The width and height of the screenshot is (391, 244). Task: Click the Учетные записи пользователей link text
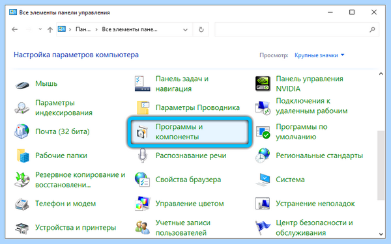(x=182, y=228)
